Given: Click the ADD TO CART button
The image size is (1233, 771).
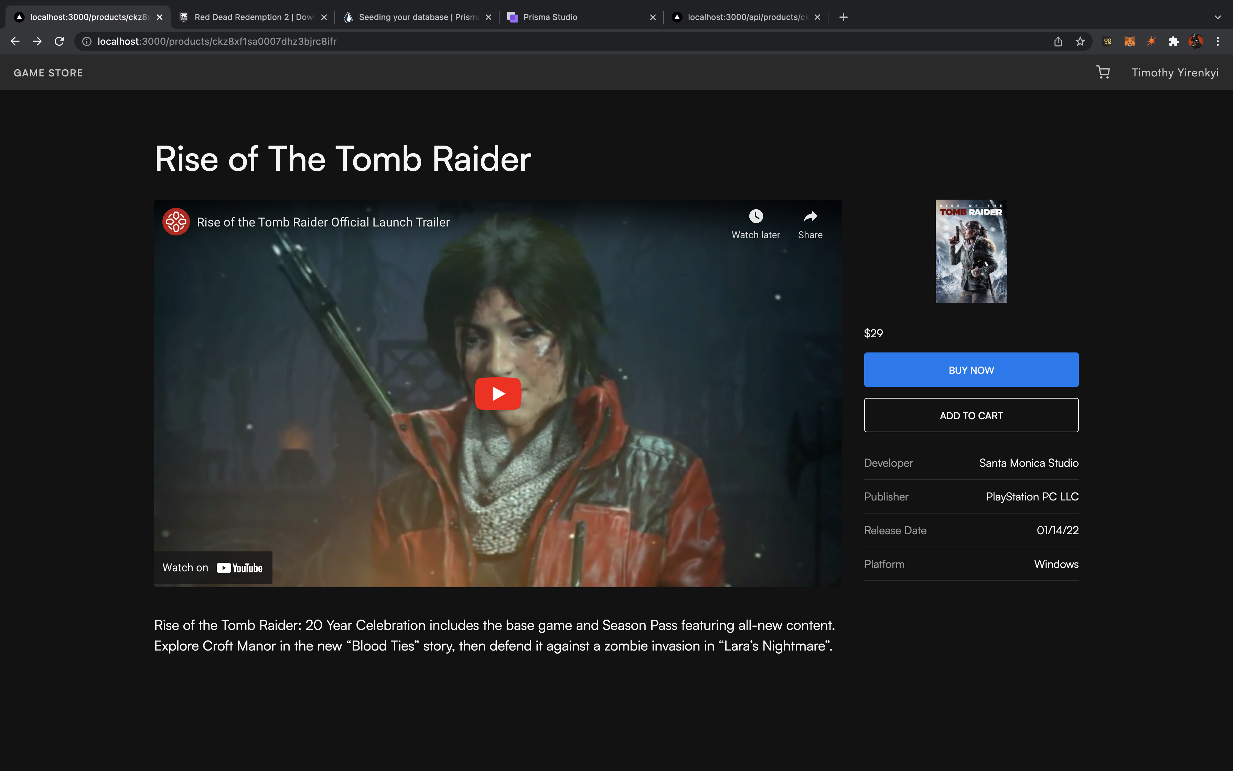Looking at the screenshot, I should coord(971,415).
